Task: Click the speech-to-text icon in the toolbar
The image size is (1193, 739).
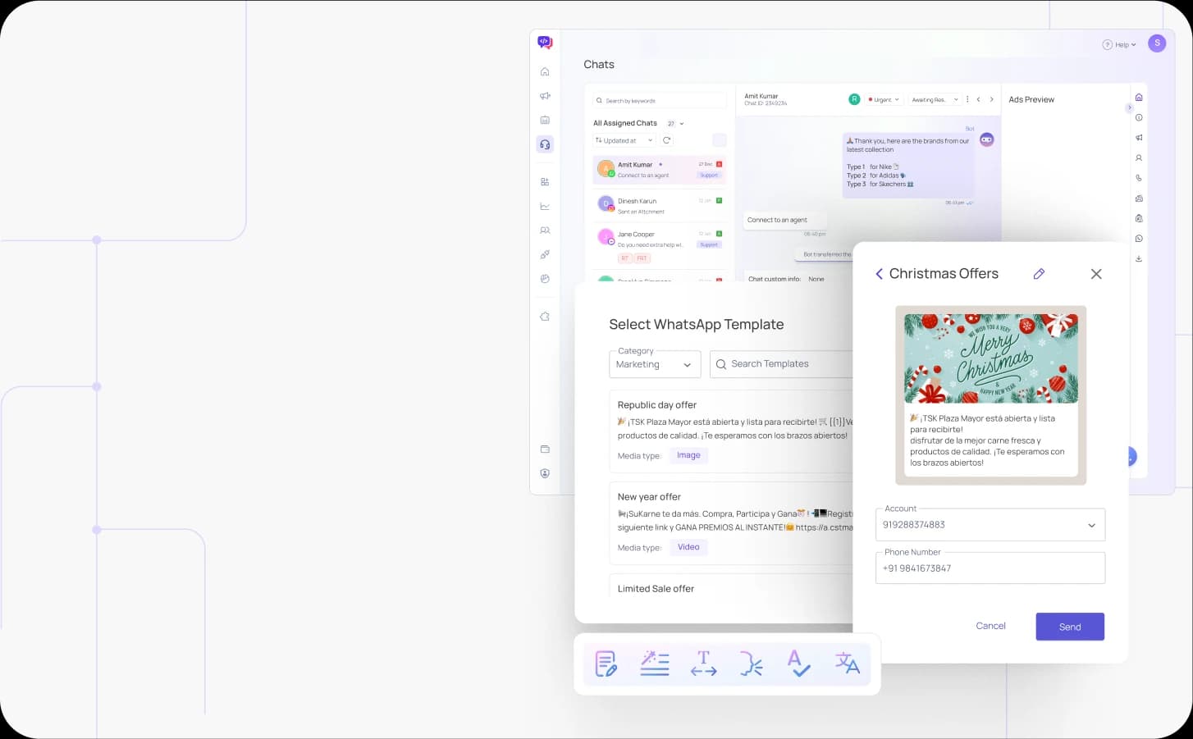Action: (751, 664)
